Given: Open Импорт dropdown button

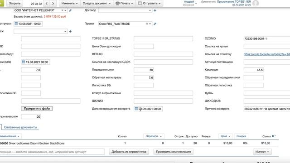Looking at the screenshot, I should click(262, 152).
